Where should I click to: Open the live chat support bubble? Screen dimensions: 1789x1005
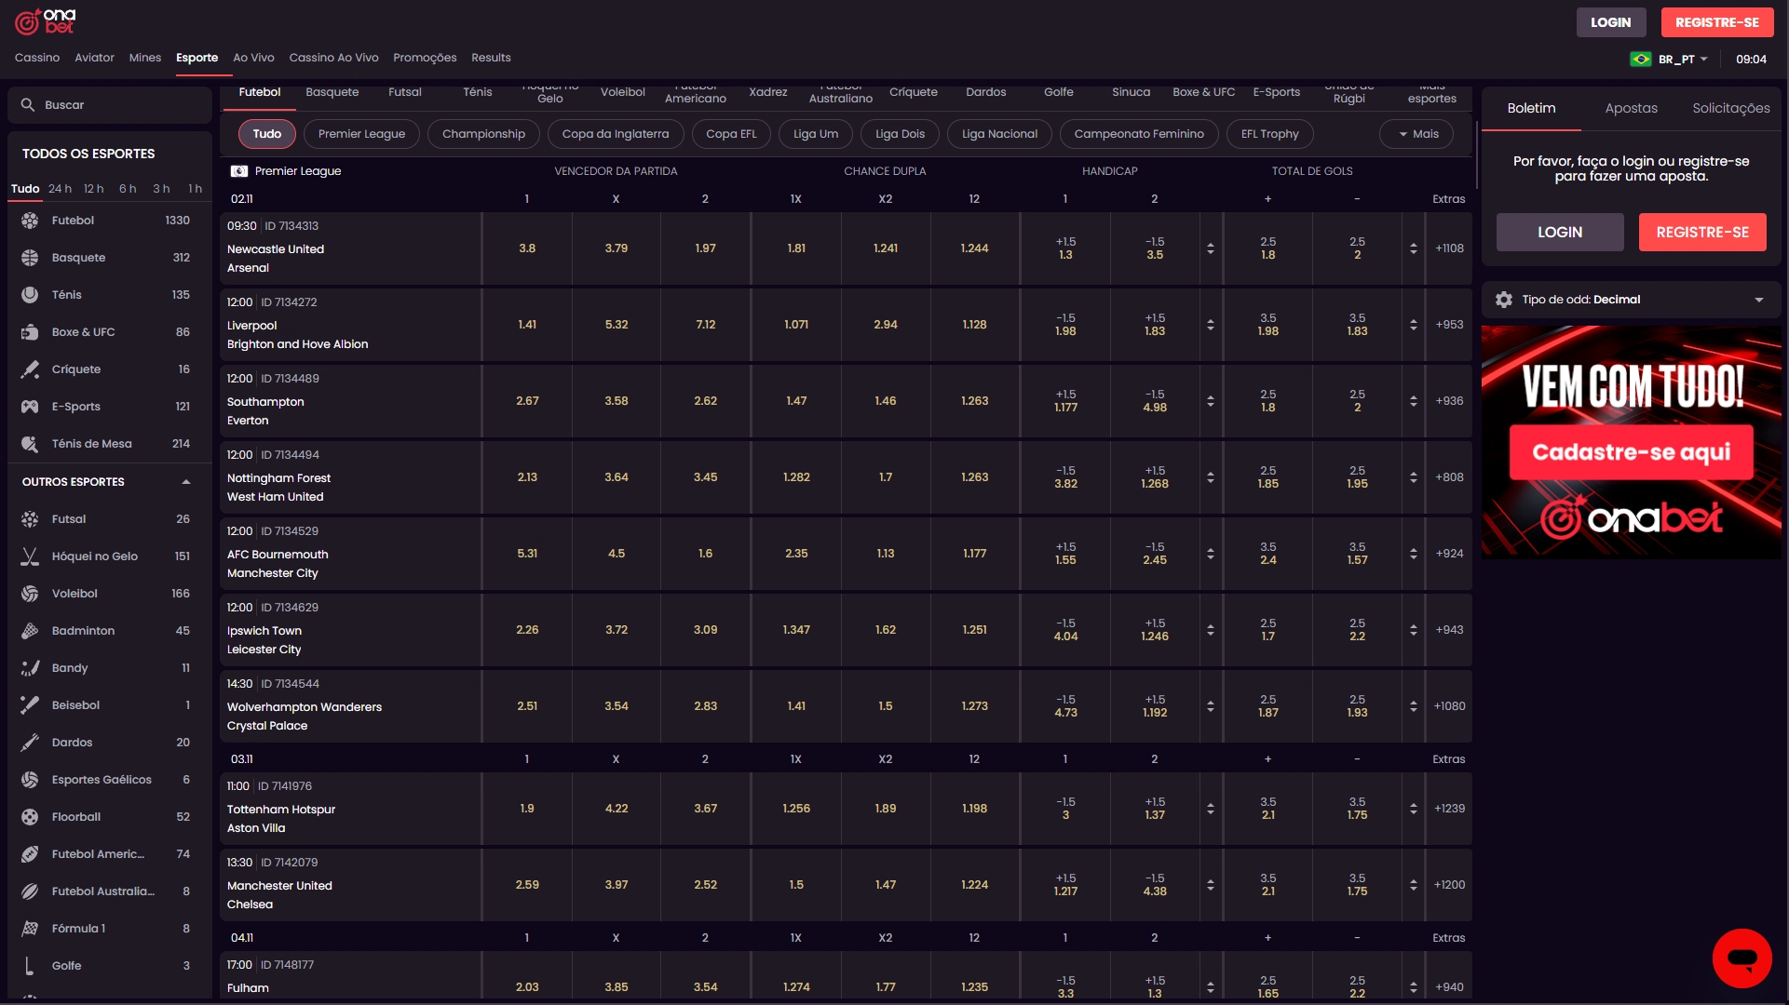[1742, 958]
